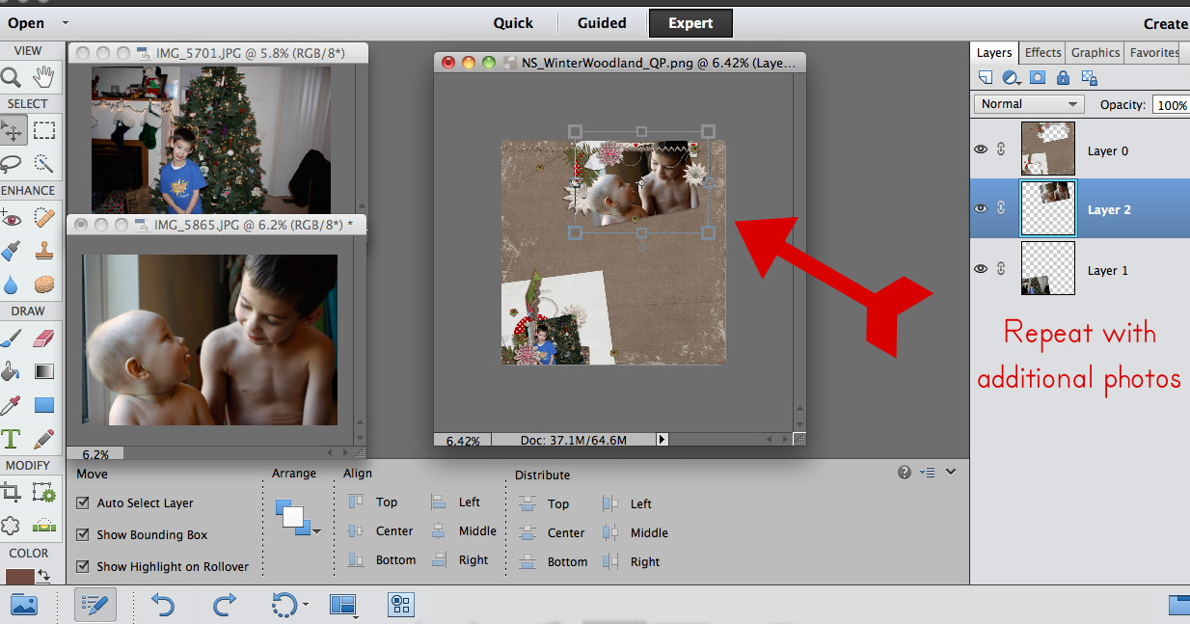
Task: Switch to the Effects tab
Action: pos(1042,53)
